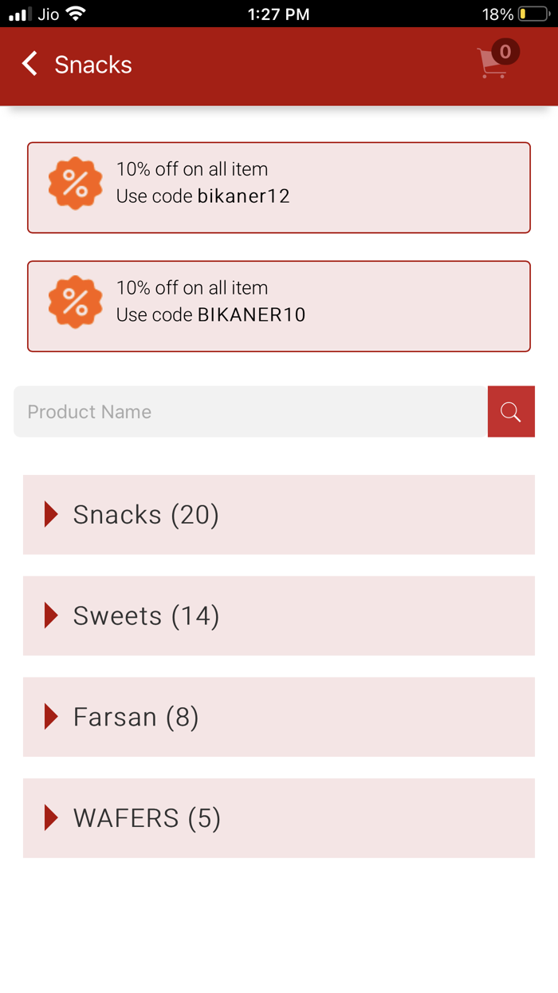The height and width of the screenshot is (993, 558).
Task: Click the clock showing 1:27 PM
Action: 278,14
